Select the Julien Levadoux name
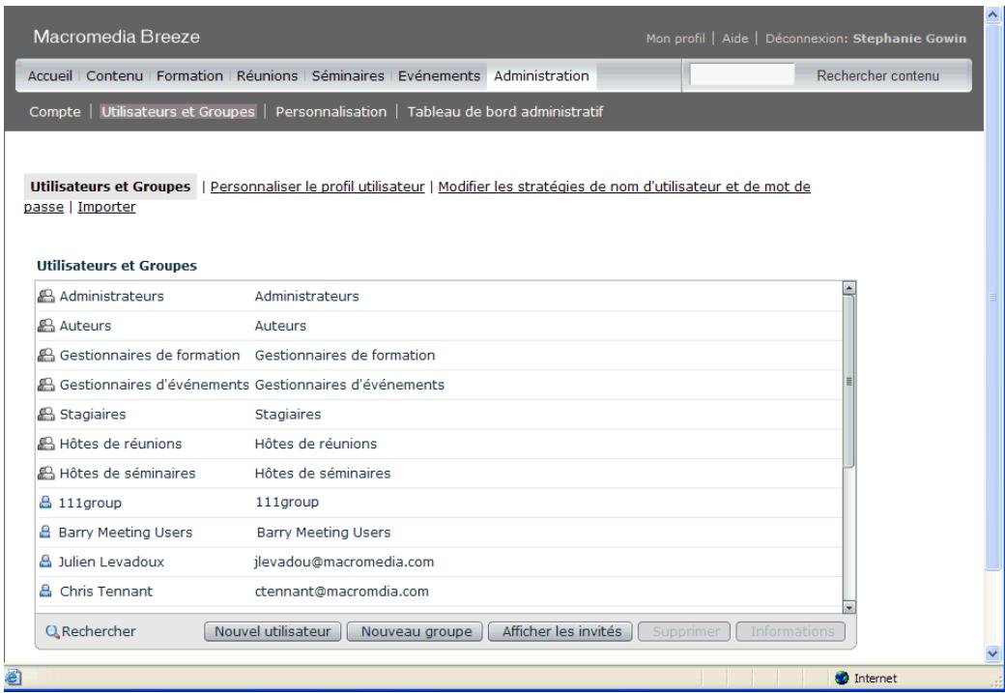Viewport: 1005px width, 693px height. pos(111,562)
